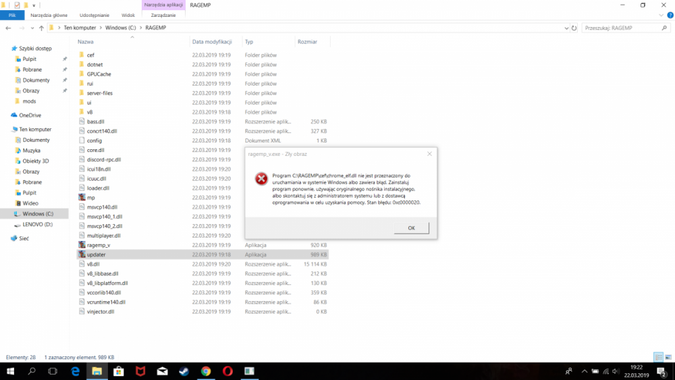The image size is (675, 380).
Task: Sort by Typ column header
Action: pyautogui.click(x=249, y=42)
